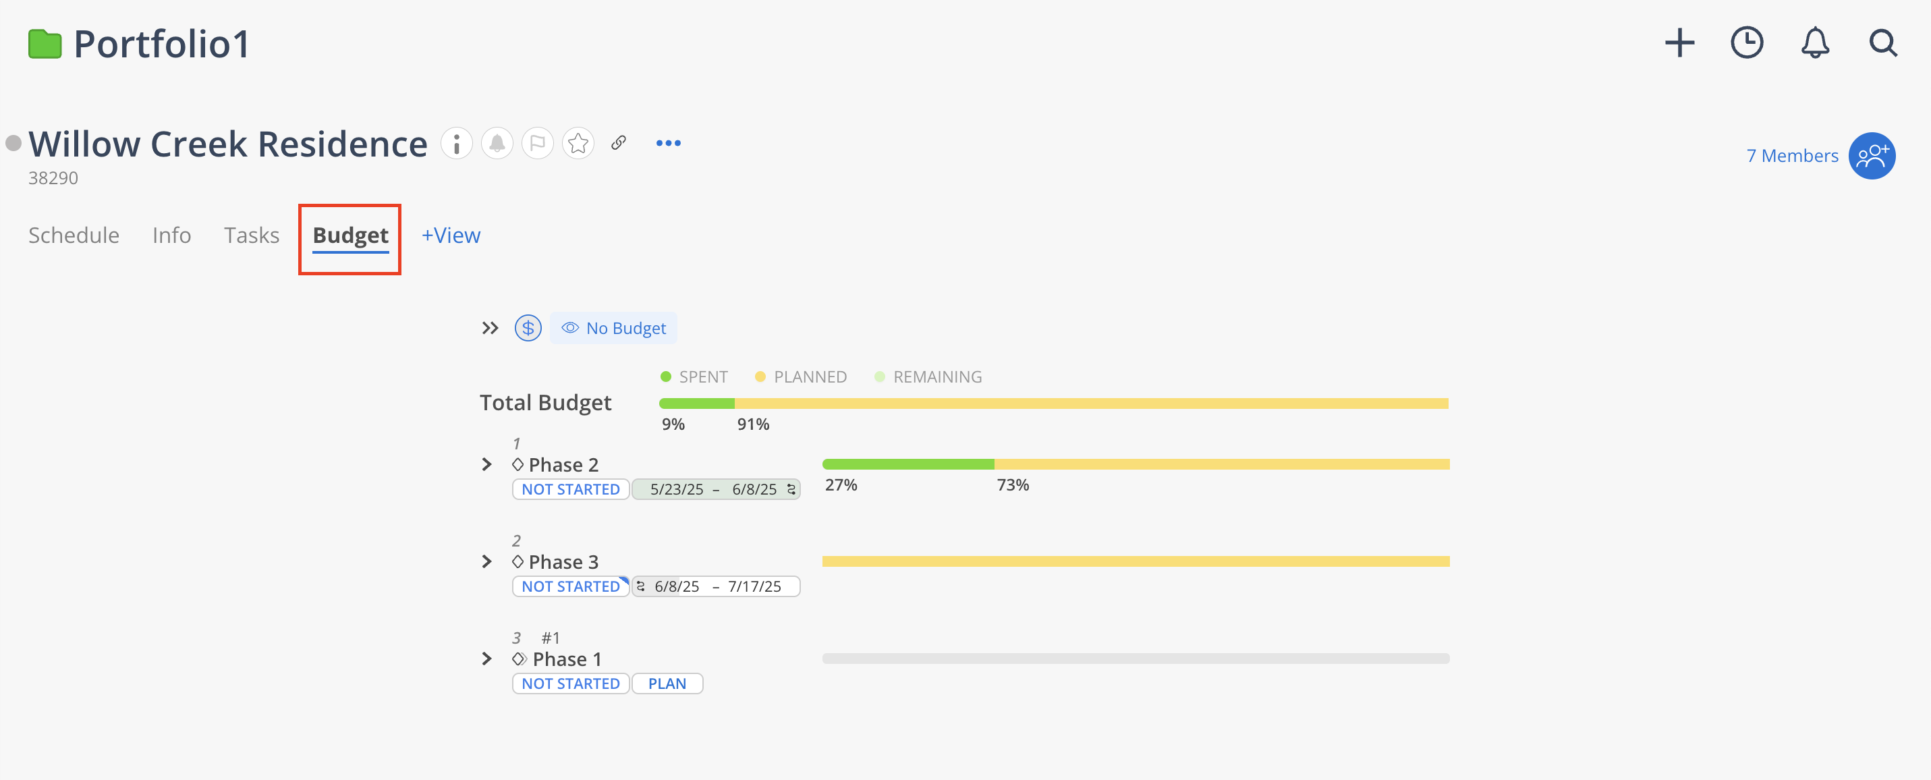Click the add members avatar icon
The height and width of the screenshot is (780, 1931).
point(1872,155)
